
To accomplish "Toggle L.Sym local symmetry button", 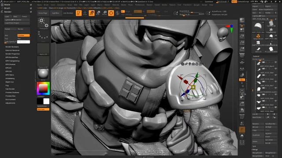I will point(242,69).
